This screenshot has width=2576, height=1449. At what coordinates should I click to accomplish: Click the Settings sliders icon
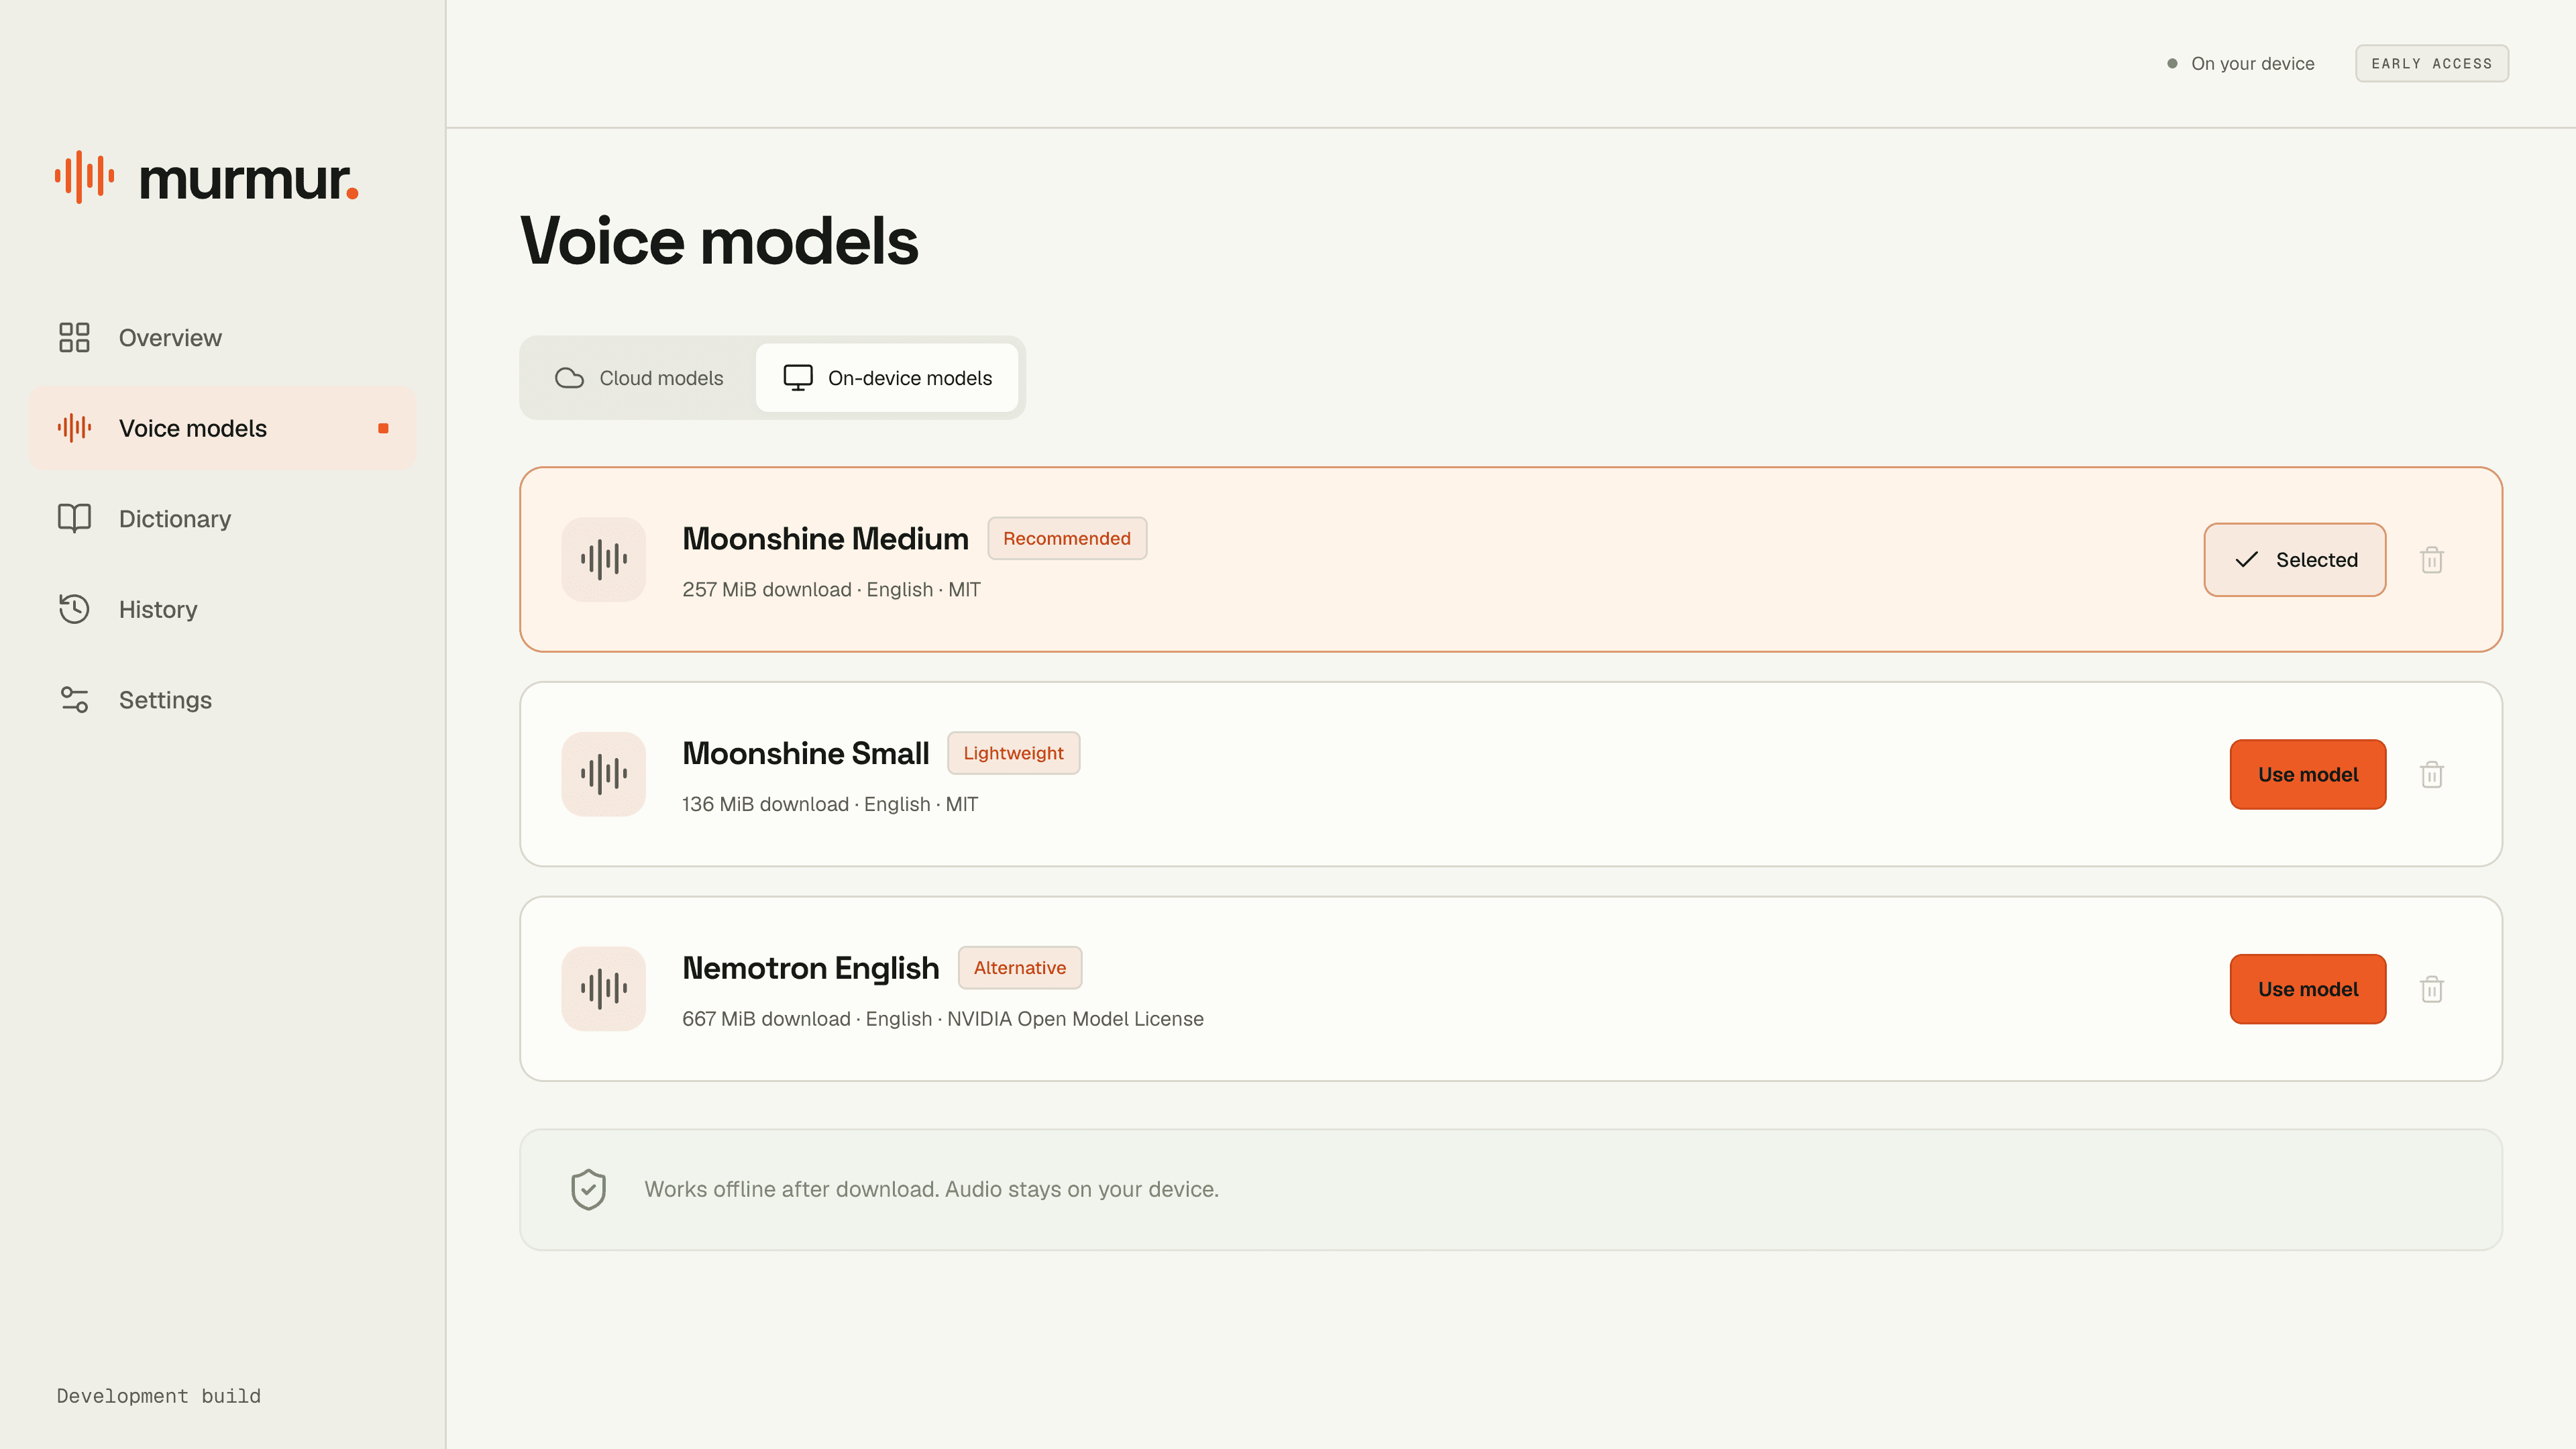point(74,699)
